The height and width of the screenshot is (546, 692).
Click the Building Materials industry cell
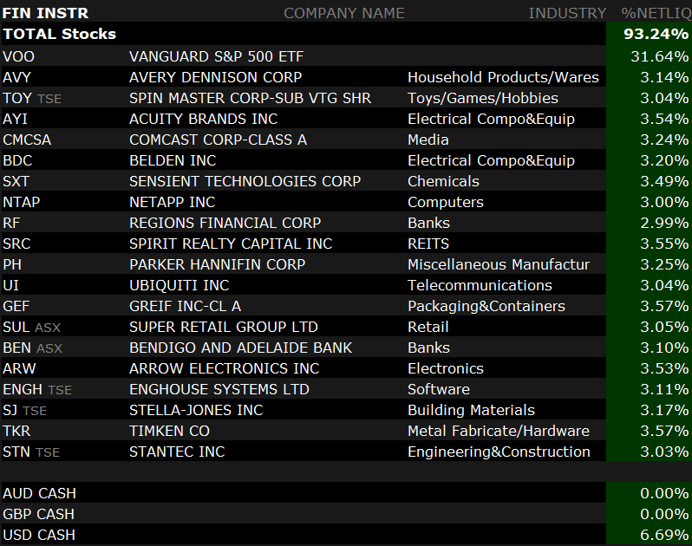pos(472,410)
